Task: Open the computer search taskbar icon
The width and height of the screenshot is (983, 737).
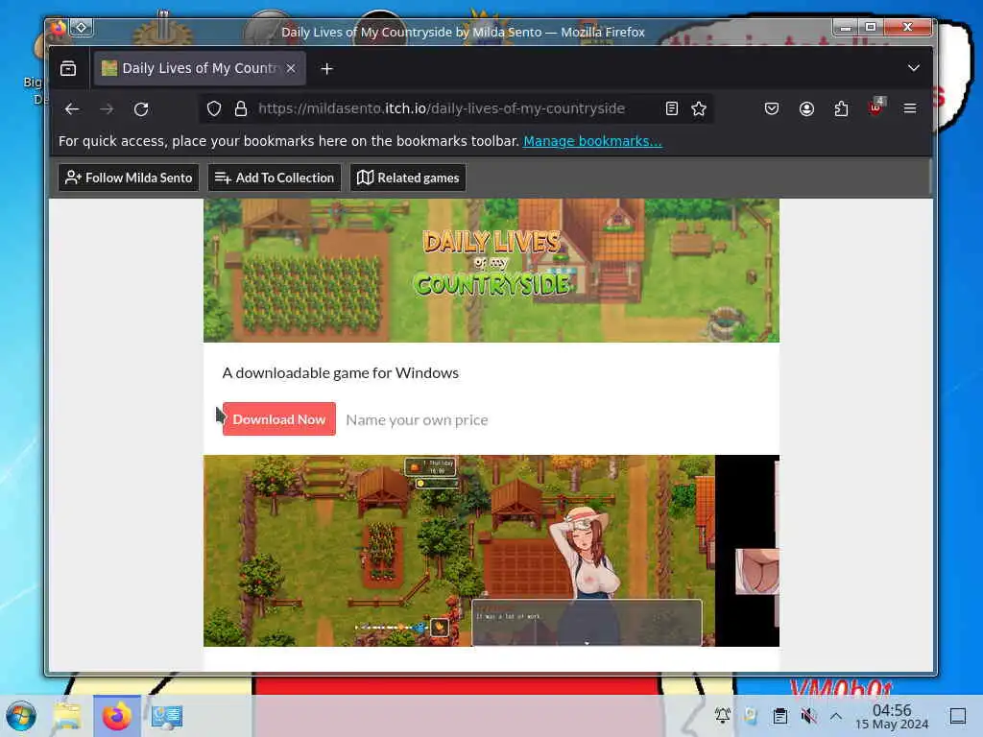Action: coord(167,716)
